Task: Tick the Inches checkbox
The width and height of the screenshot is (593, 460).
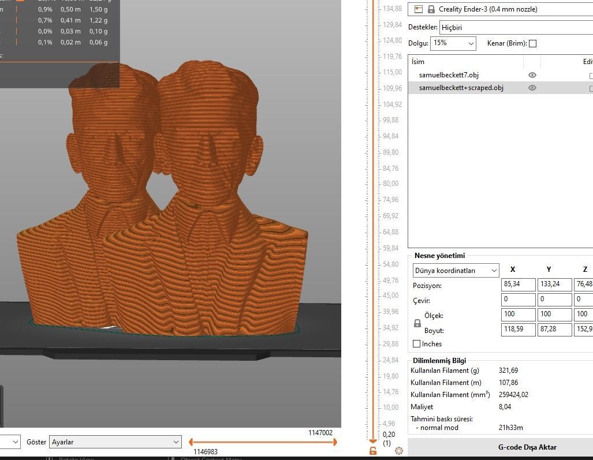Action: coord(416,343)
